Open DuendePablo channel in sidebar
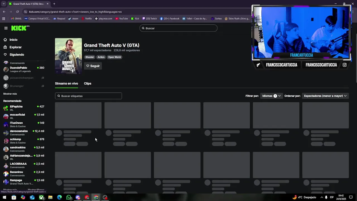Screen dimensions: 357x201 tap(24, 70)
